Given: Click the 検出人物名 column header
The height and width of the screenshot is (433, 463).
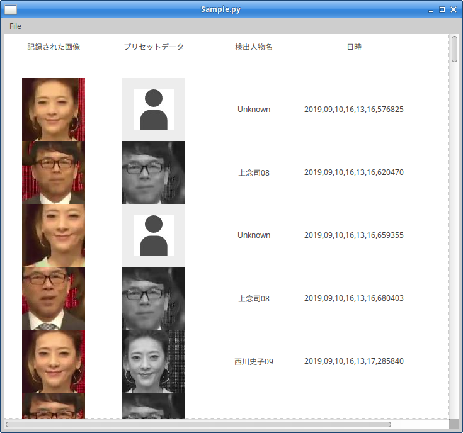Looking at the screenshot, I should 254,47.
